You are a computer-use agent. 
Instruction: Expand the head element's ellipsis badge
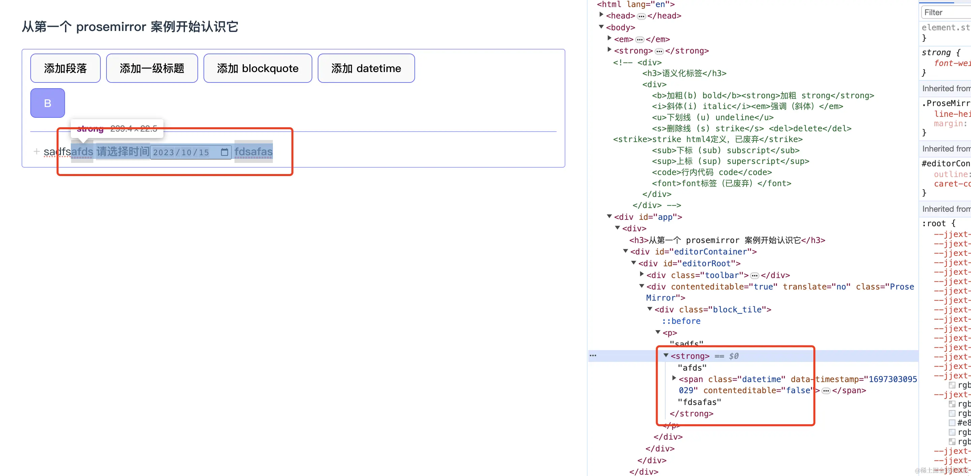[x=641, y=16]
